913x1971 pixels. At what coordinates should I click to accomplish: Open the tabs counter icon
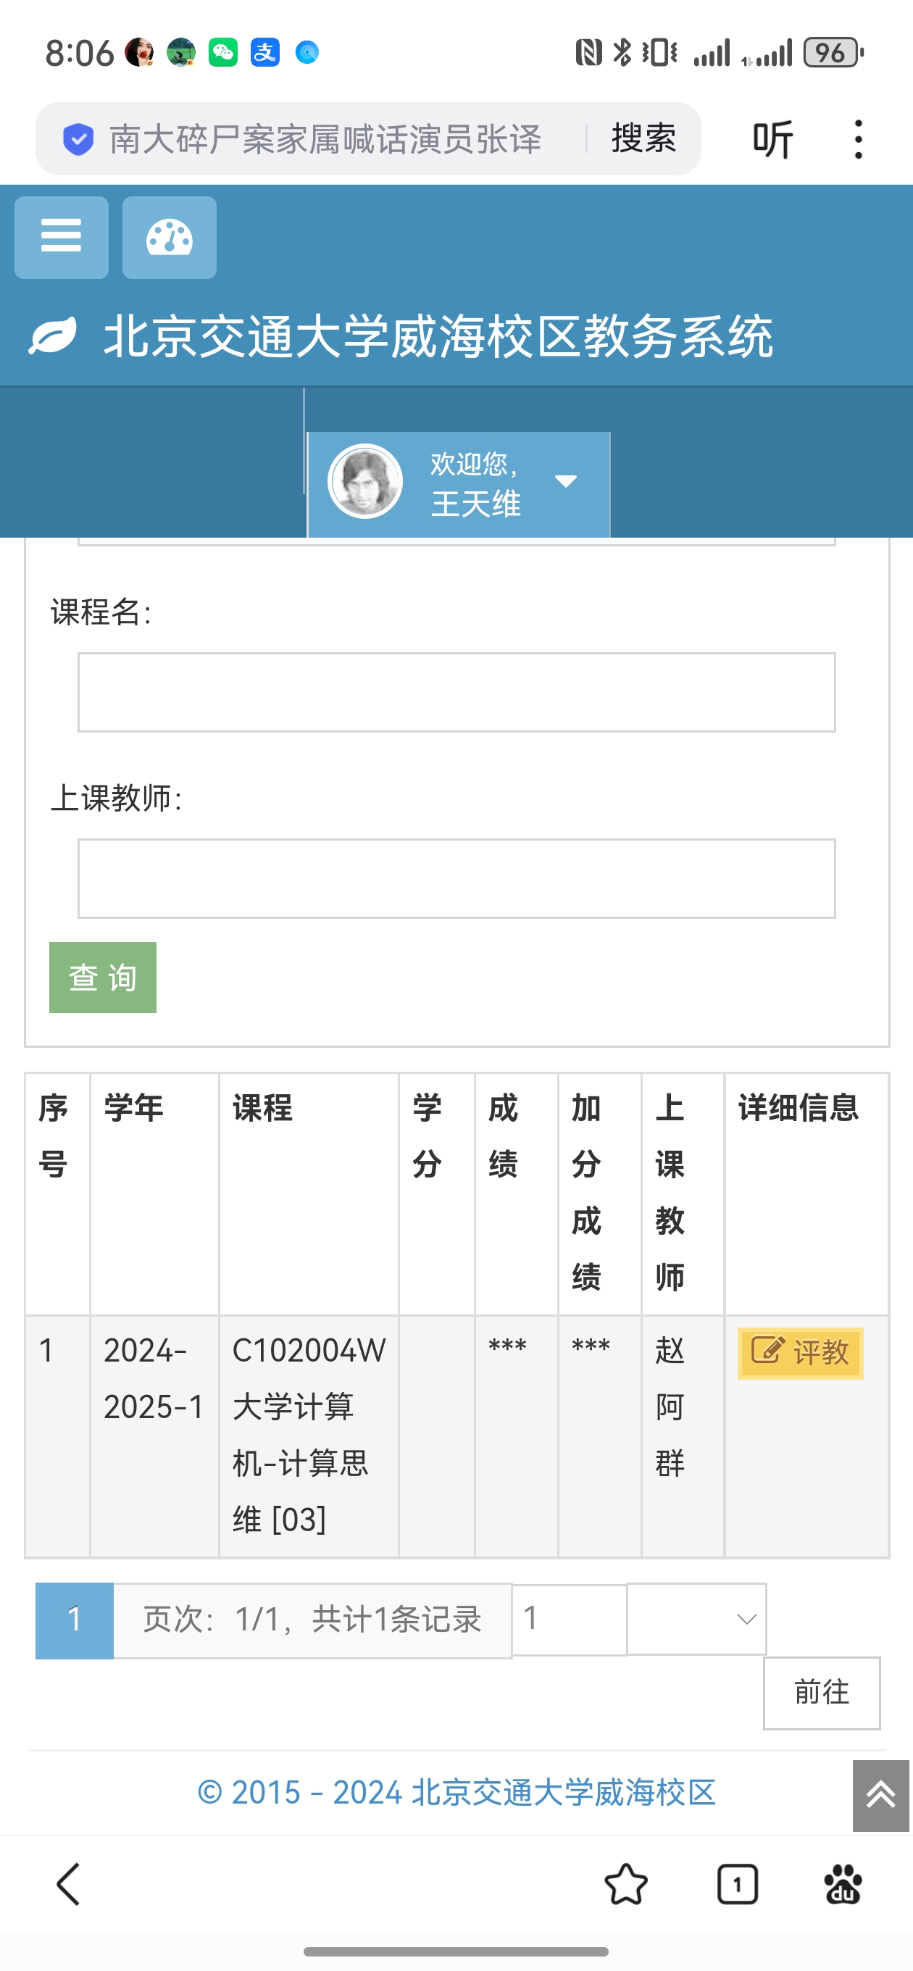(737, 1884)
